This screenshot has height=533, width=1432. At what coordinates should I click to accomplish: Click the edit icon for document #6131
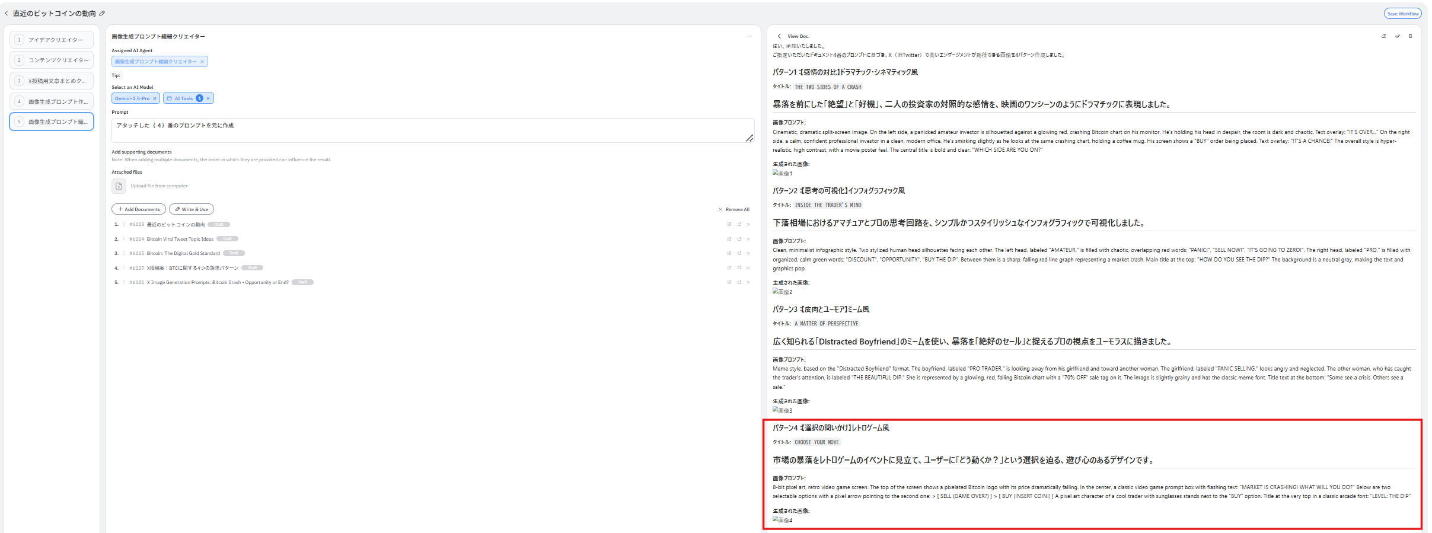coord(729,282)
